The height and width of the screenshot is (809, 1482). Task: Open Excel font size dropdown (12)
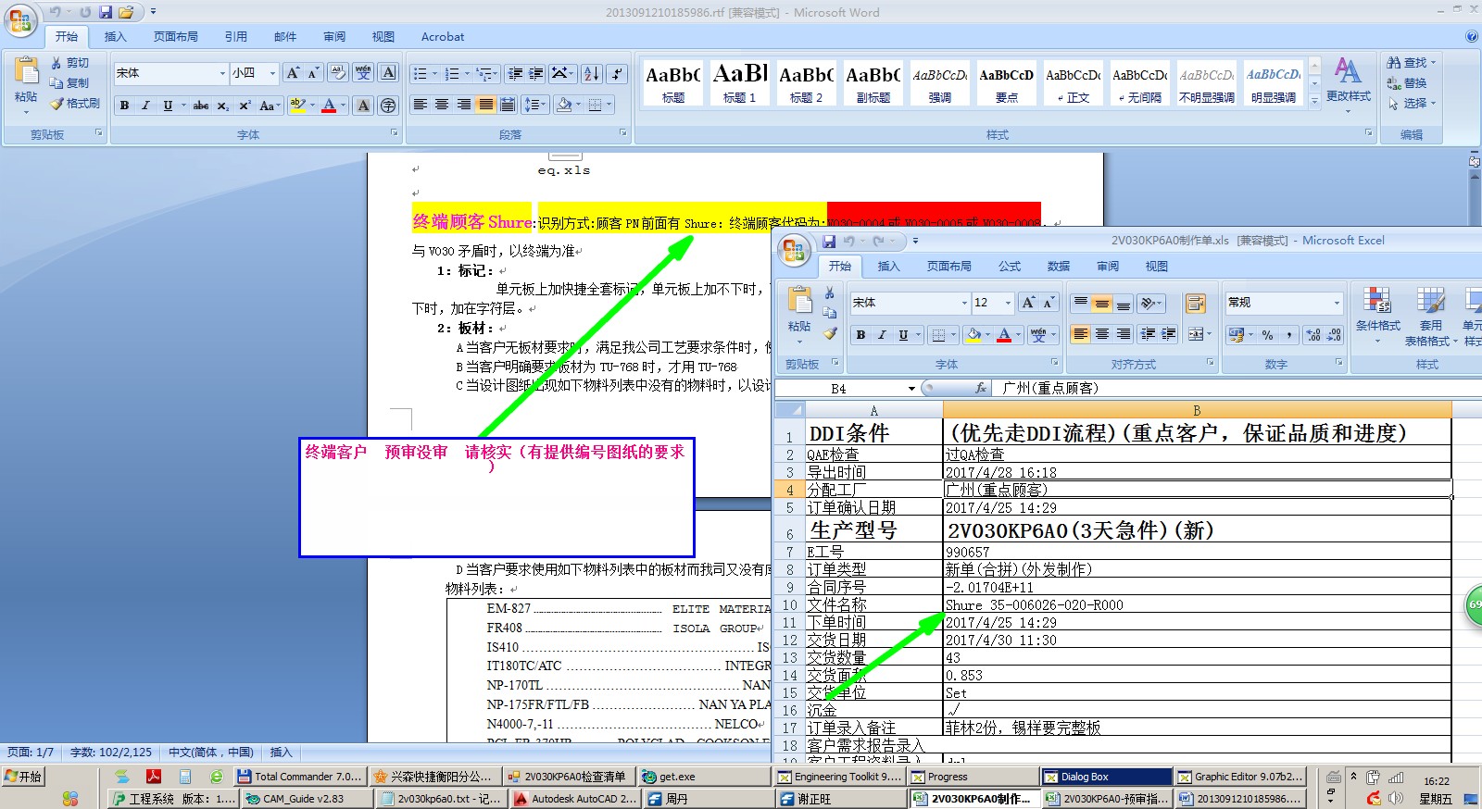coord(1010,303)
